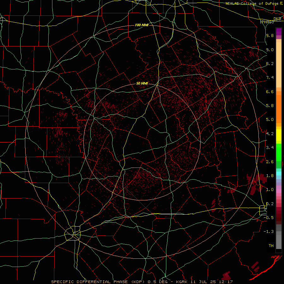Click the [PHAS] units label
This screenshot has height=284, width=284.
click(x=267, y=22)
